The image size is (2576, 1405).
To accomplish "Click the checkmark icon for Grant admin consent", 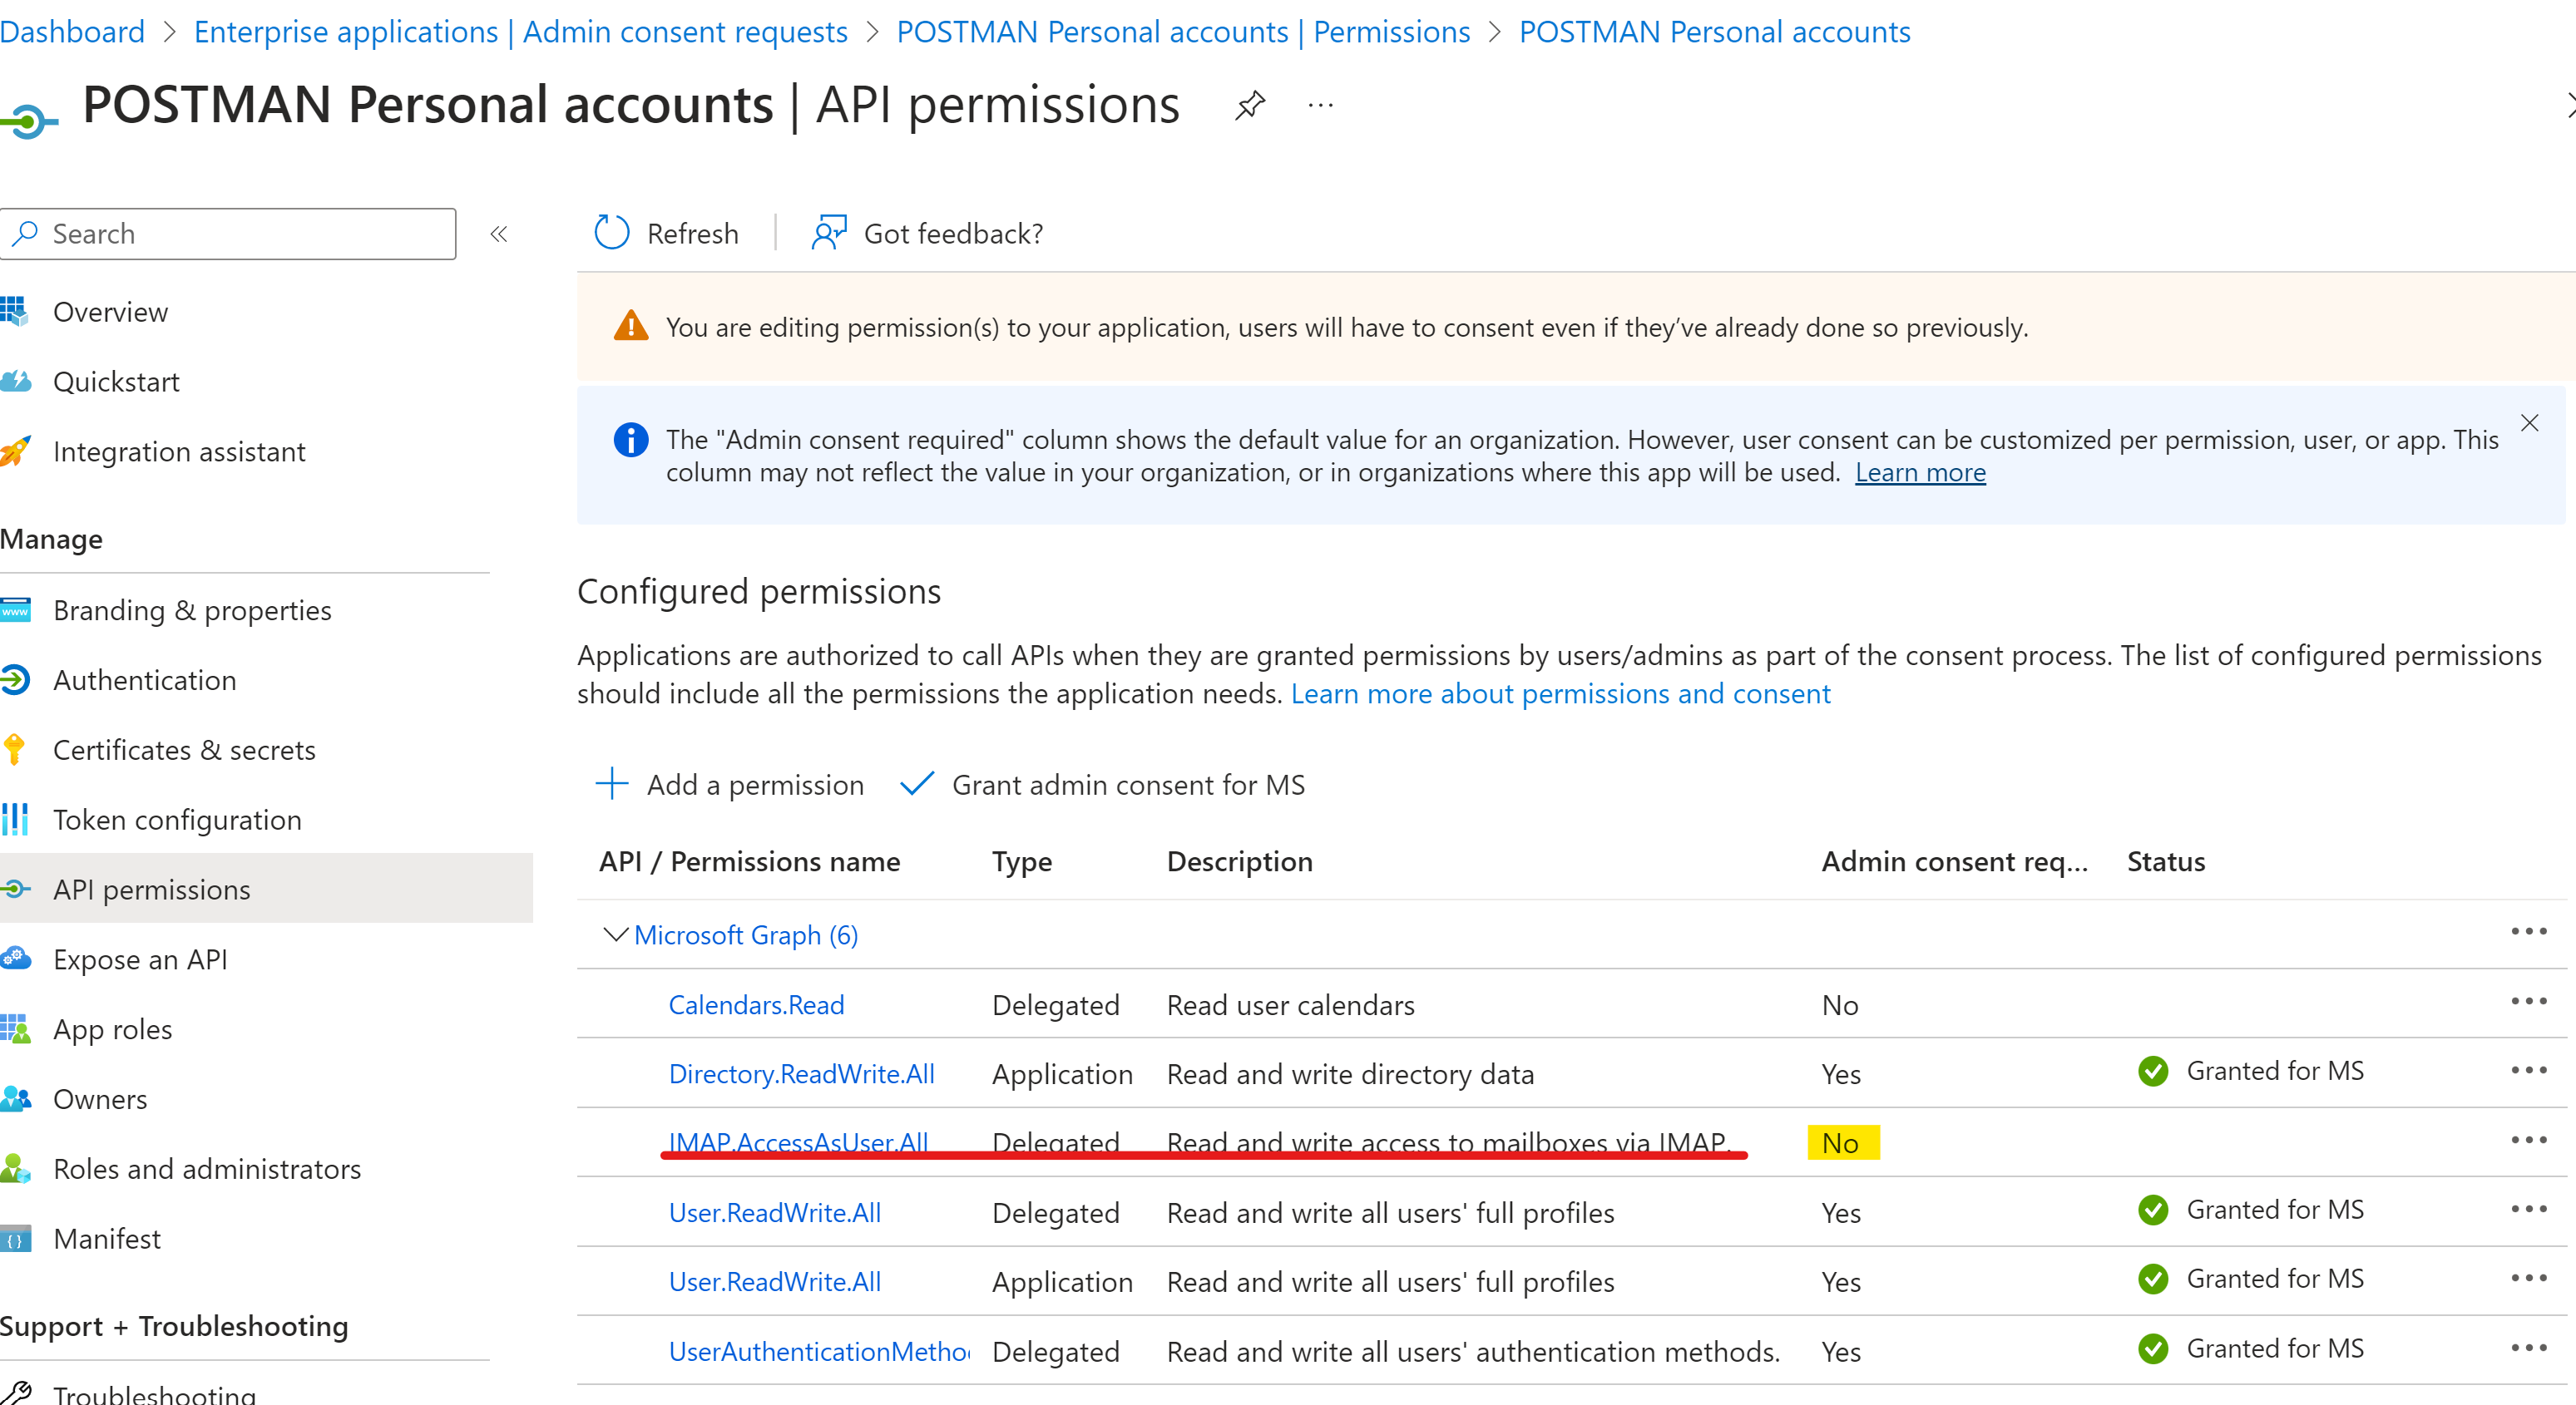I will pyautogui.click(x=917, y=785).
